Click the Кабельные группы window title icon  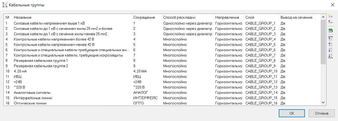[5, 5]
